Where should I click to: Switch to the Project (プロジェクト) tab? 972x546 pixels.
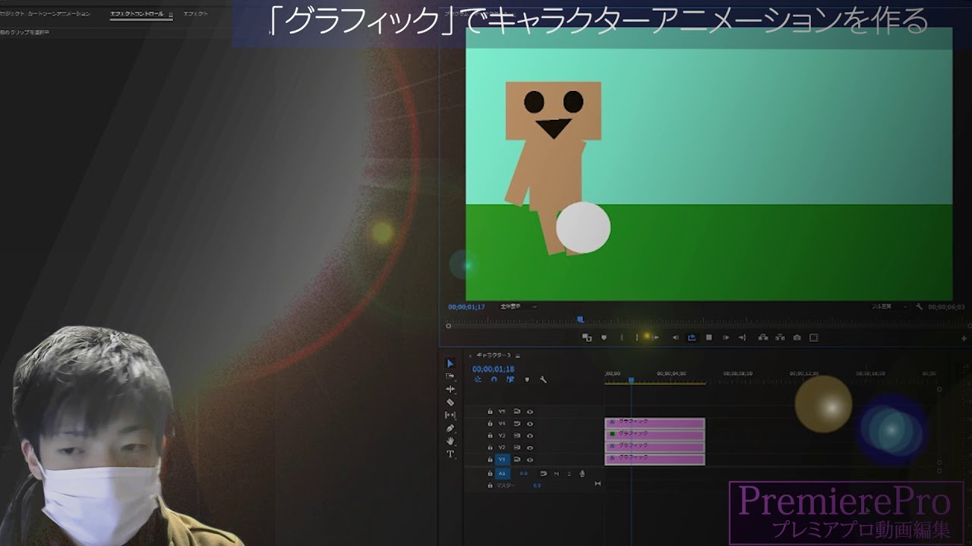coord(46,14)
